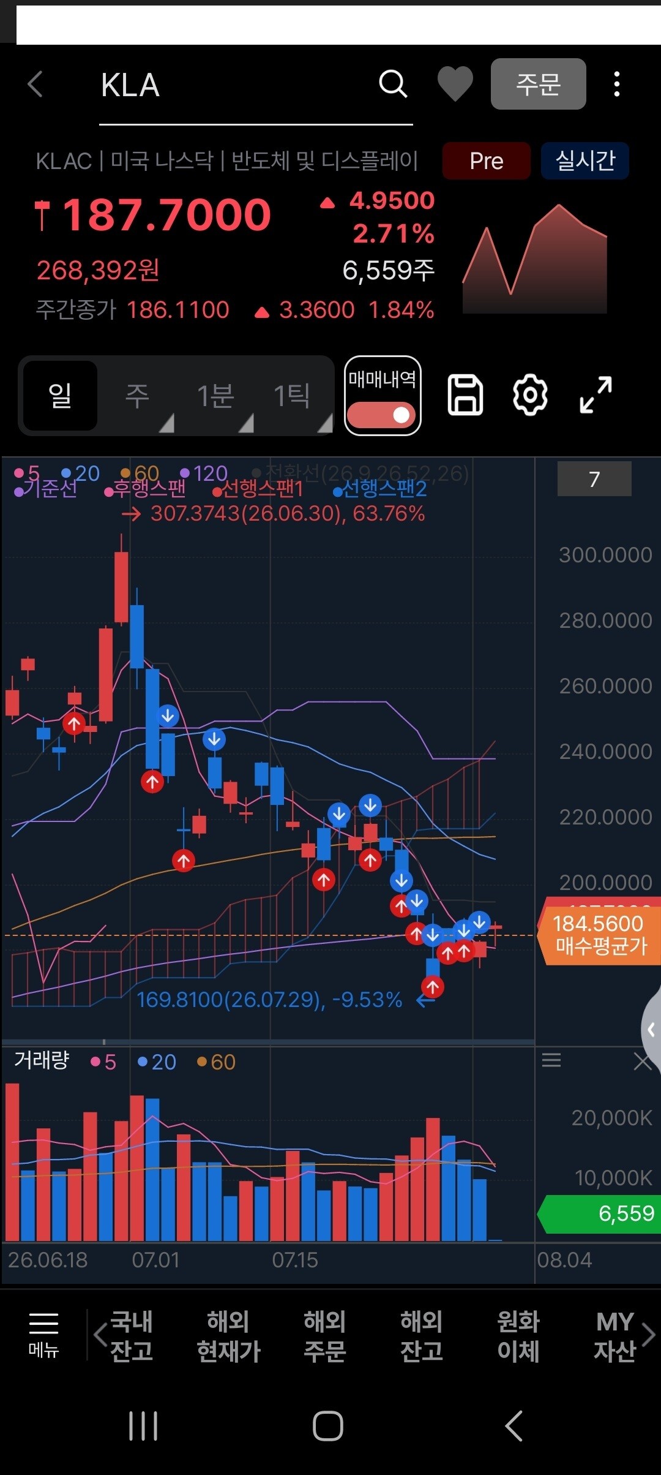Tap the KLA stock name field

tap(256, 86)
